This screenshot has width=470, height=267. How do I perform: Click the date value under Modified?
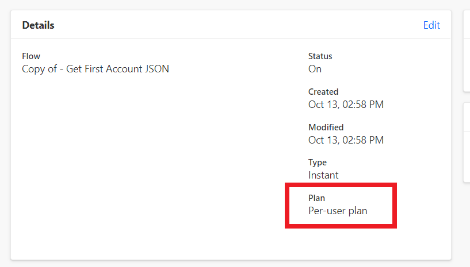[346, 140]
